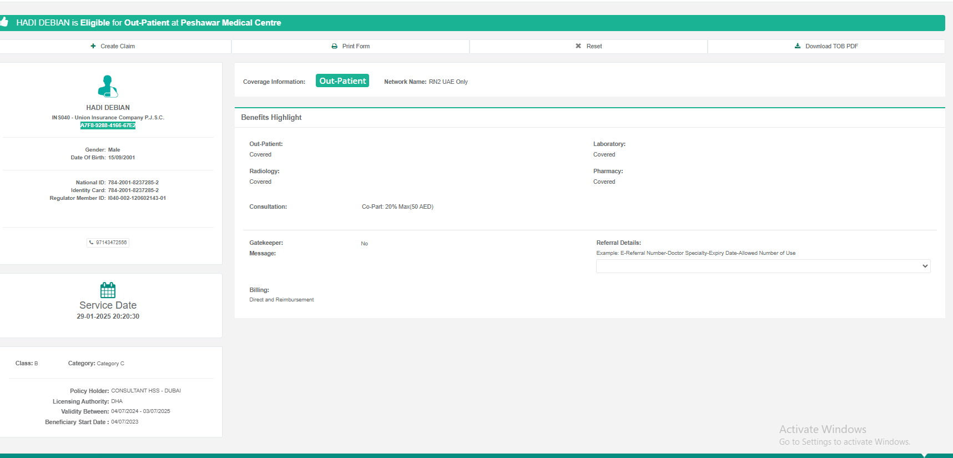Click the phone icon beside 97143472556
Image resolution: width=953 pixels, height=458 pixels.
tap(92, 243)
